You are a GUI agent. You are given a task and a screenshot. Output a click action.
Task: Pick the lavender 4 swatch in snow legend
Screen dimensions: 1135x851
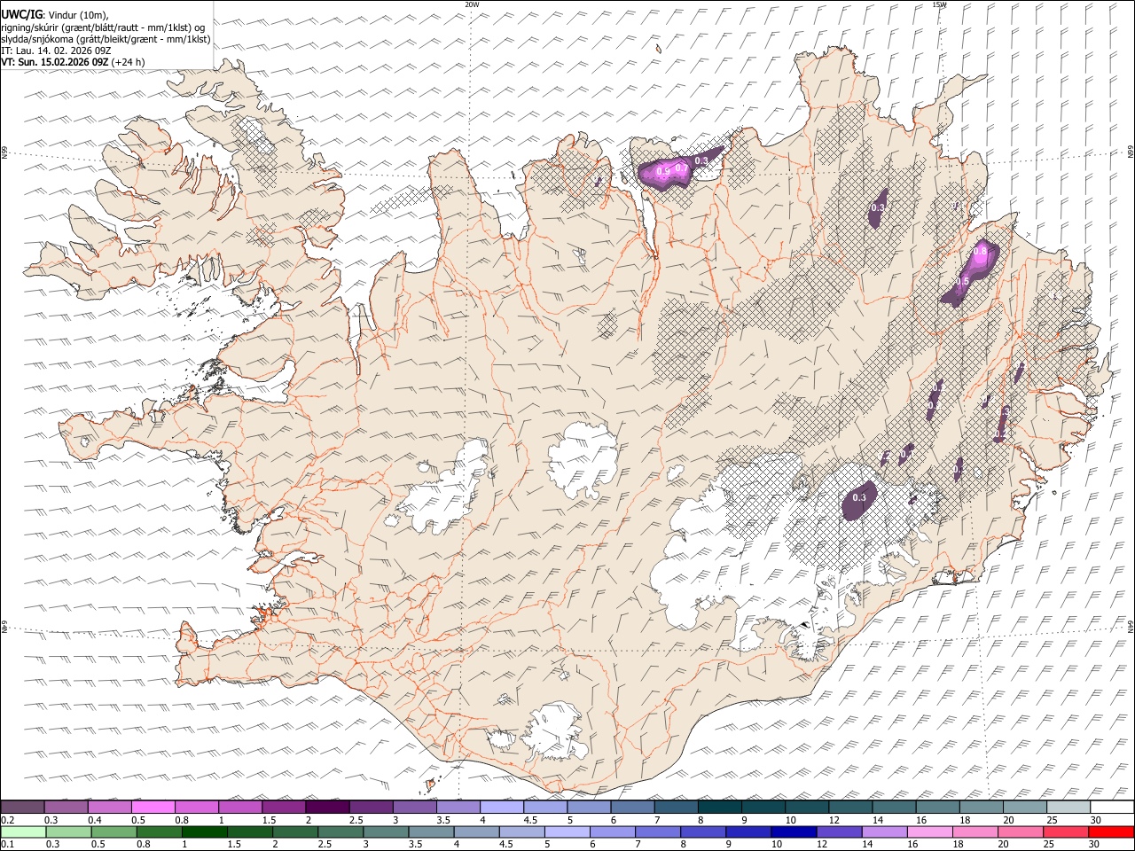[x=502, y=808]
